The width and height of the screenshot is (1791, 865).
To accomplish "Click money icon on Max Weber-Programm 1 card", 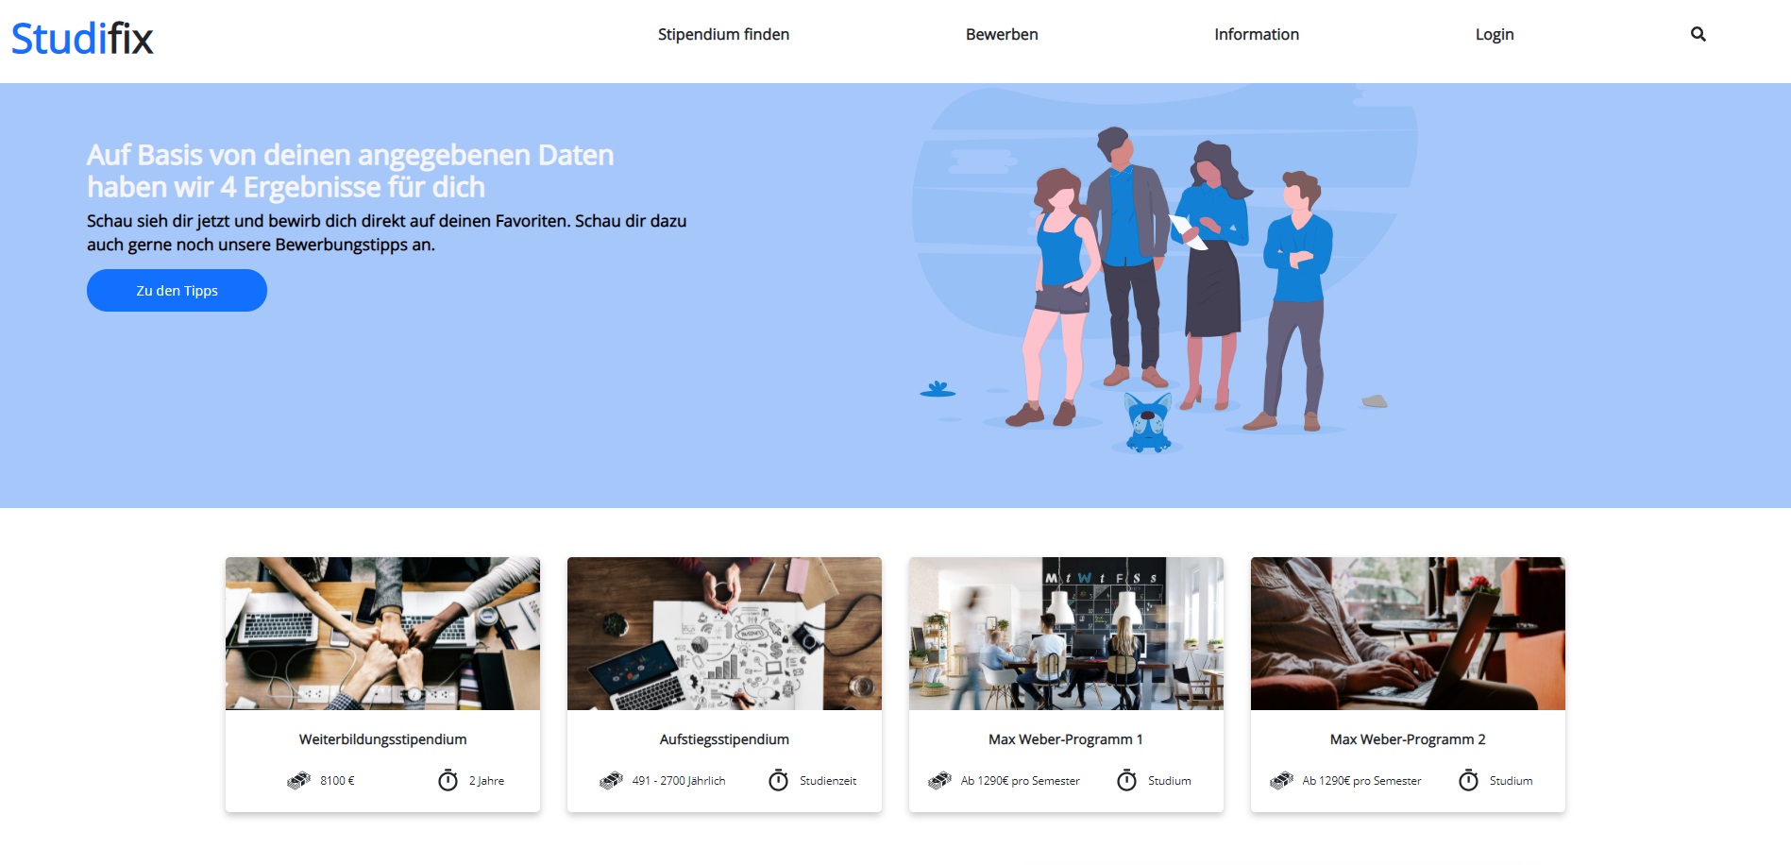I will [x=939, y=781].
